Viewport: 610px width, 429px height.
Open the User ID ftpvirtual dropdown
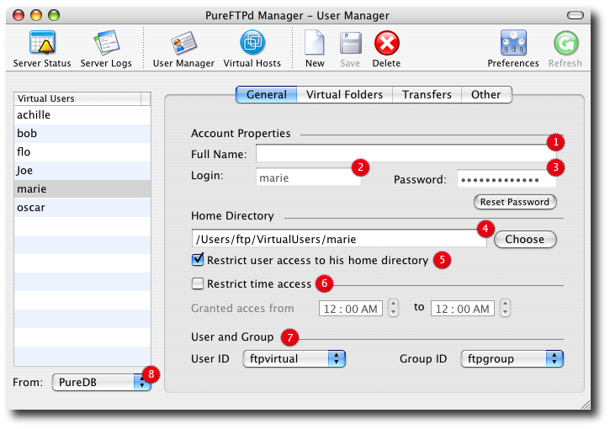click(x=294, y=358)
